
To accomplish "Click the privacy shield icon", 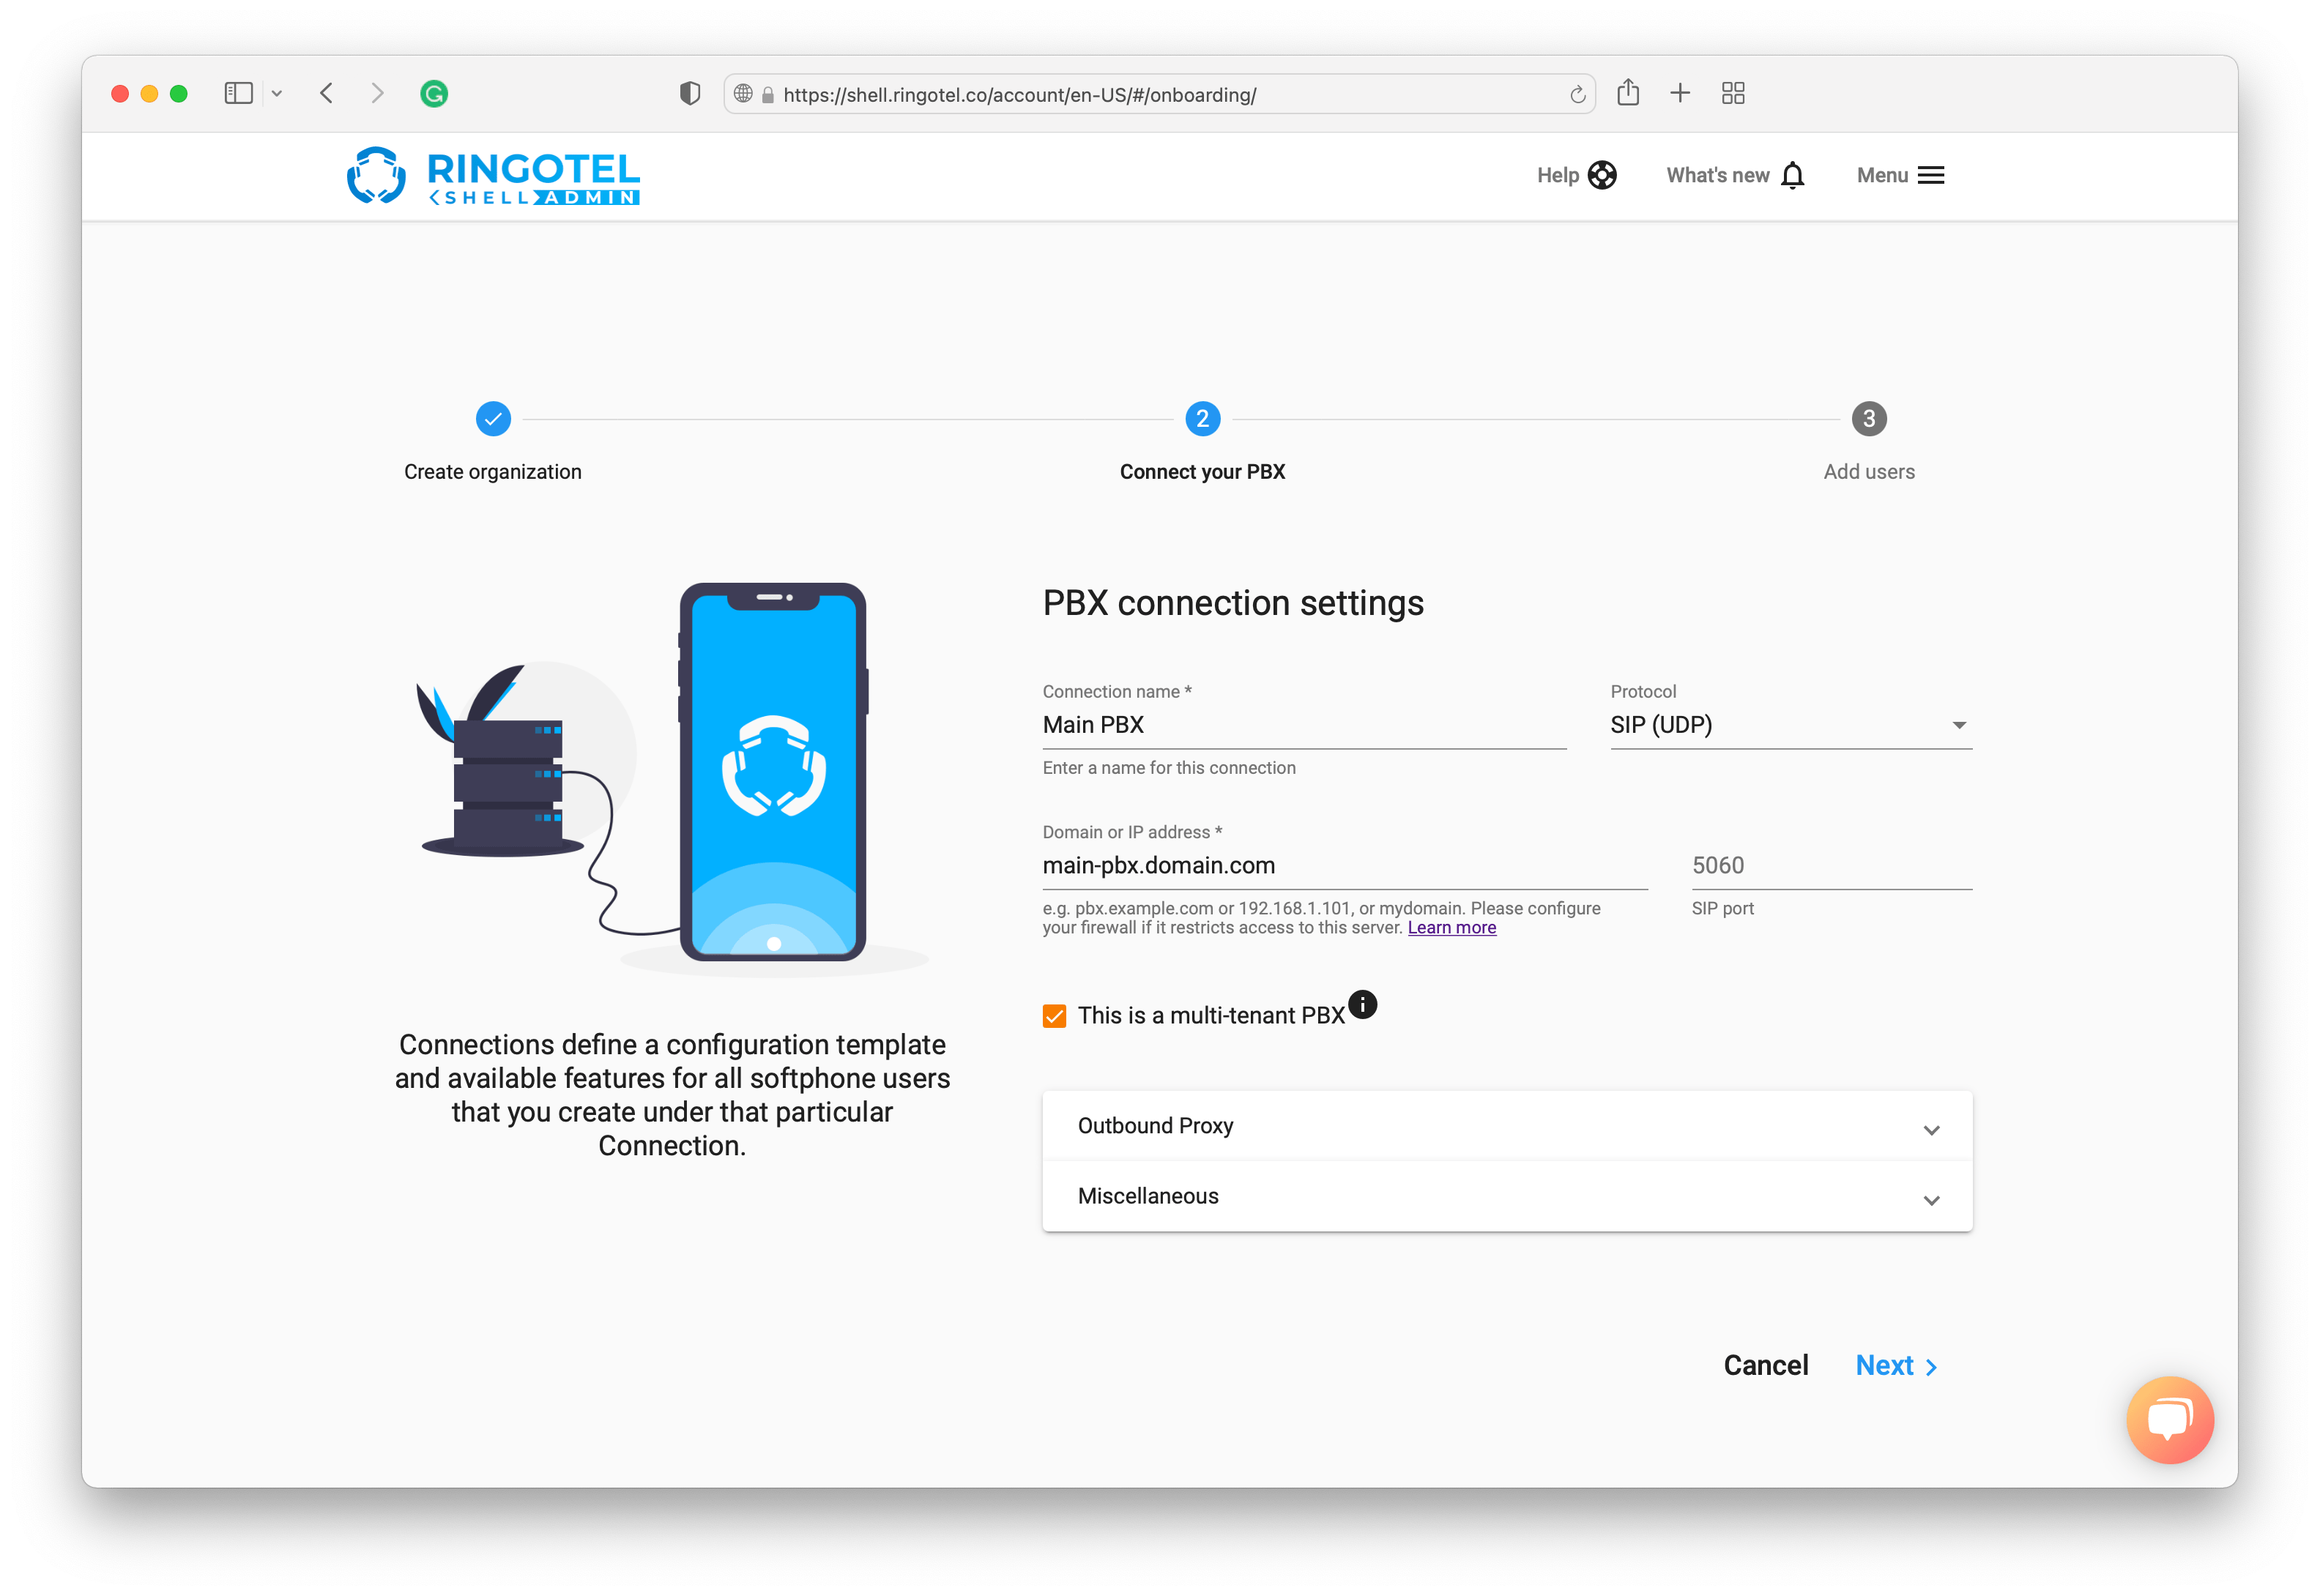I will [689, 94].
